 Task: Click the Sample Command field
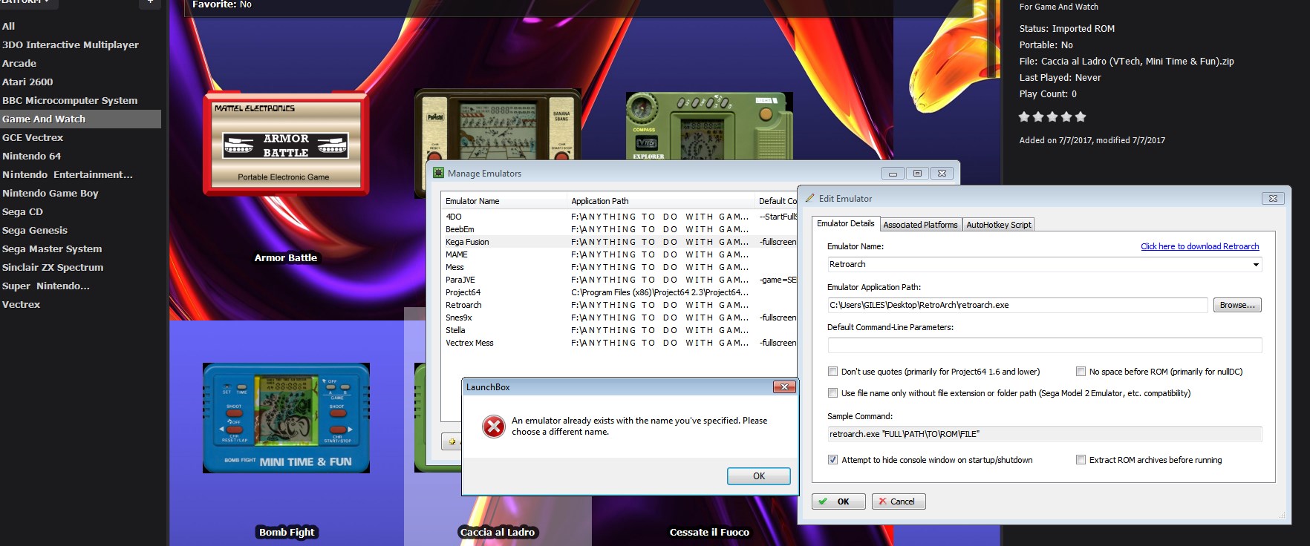[1044, 434]
